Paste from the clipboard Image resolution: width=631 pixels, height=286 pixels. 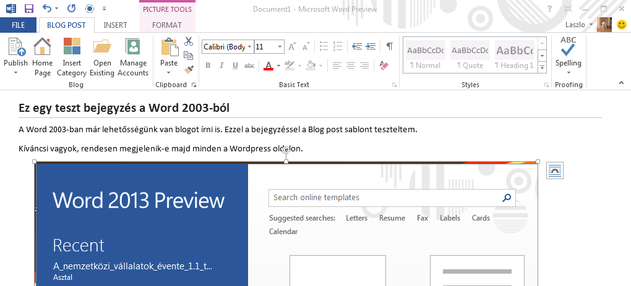coord(169,51)
